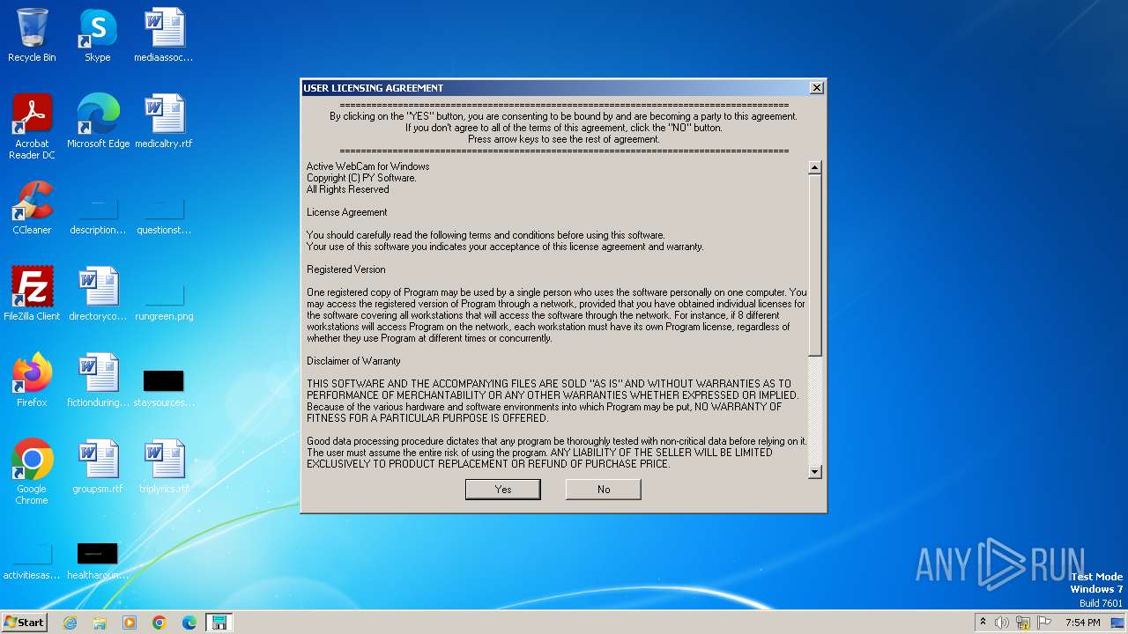Launch Chrome from the taskbar
This screenshot has height=634, width=1128.
coord(160,622)
